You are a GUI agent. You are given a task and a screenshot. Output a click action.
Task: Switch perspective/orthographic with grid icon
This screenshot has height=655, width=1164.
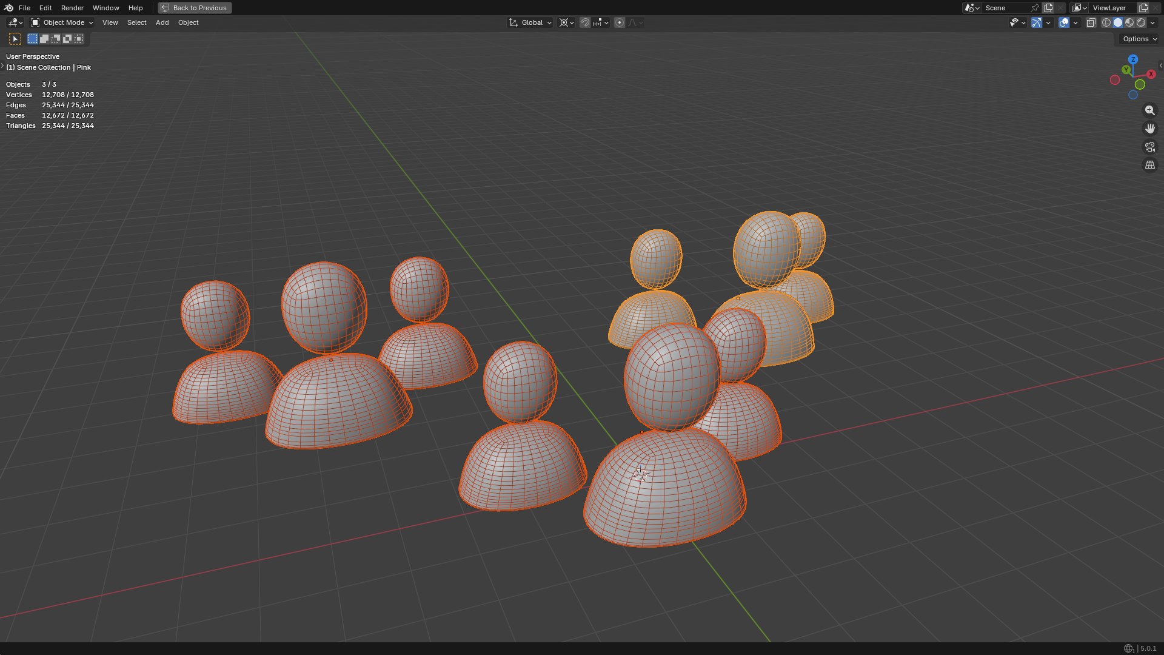click(1149, 165)
